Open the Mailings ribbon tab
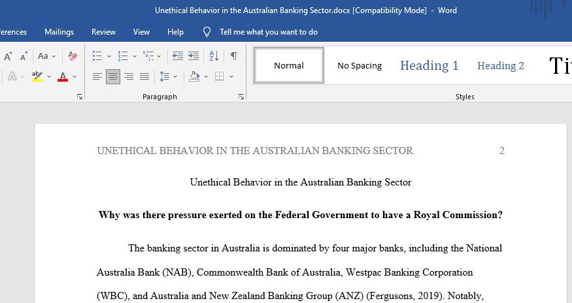The width and height of the screenshot is (572, 303). coord(59,32)
